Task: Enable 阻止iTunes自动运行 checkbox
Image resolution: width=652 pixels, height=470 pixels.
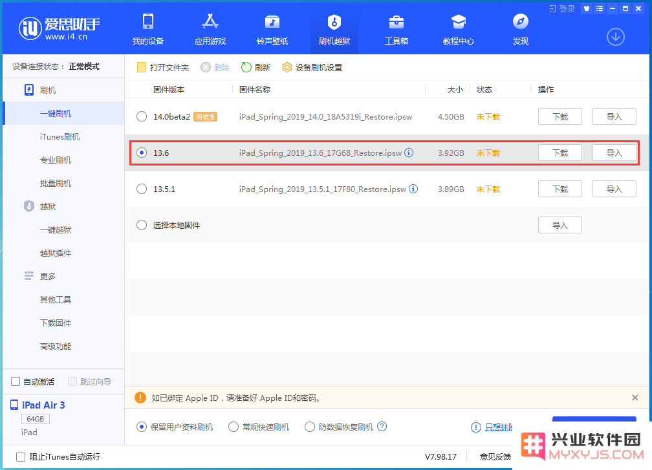Action: 21,456
